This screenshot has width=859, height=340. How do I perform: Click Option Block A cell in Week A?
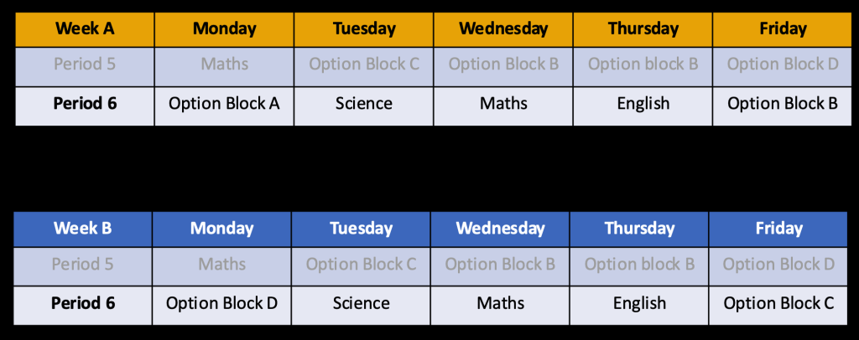pos(224,104)
